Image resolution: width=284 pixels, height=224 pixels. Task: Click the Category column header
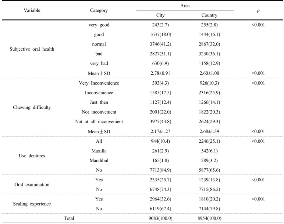pos(99,11)
